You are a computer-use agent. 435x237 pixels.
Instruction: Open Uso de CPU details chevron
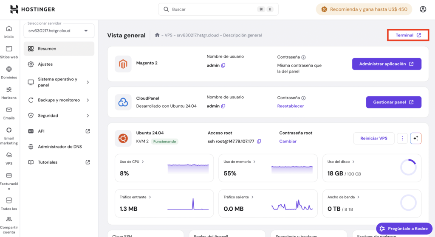[143, 162]
